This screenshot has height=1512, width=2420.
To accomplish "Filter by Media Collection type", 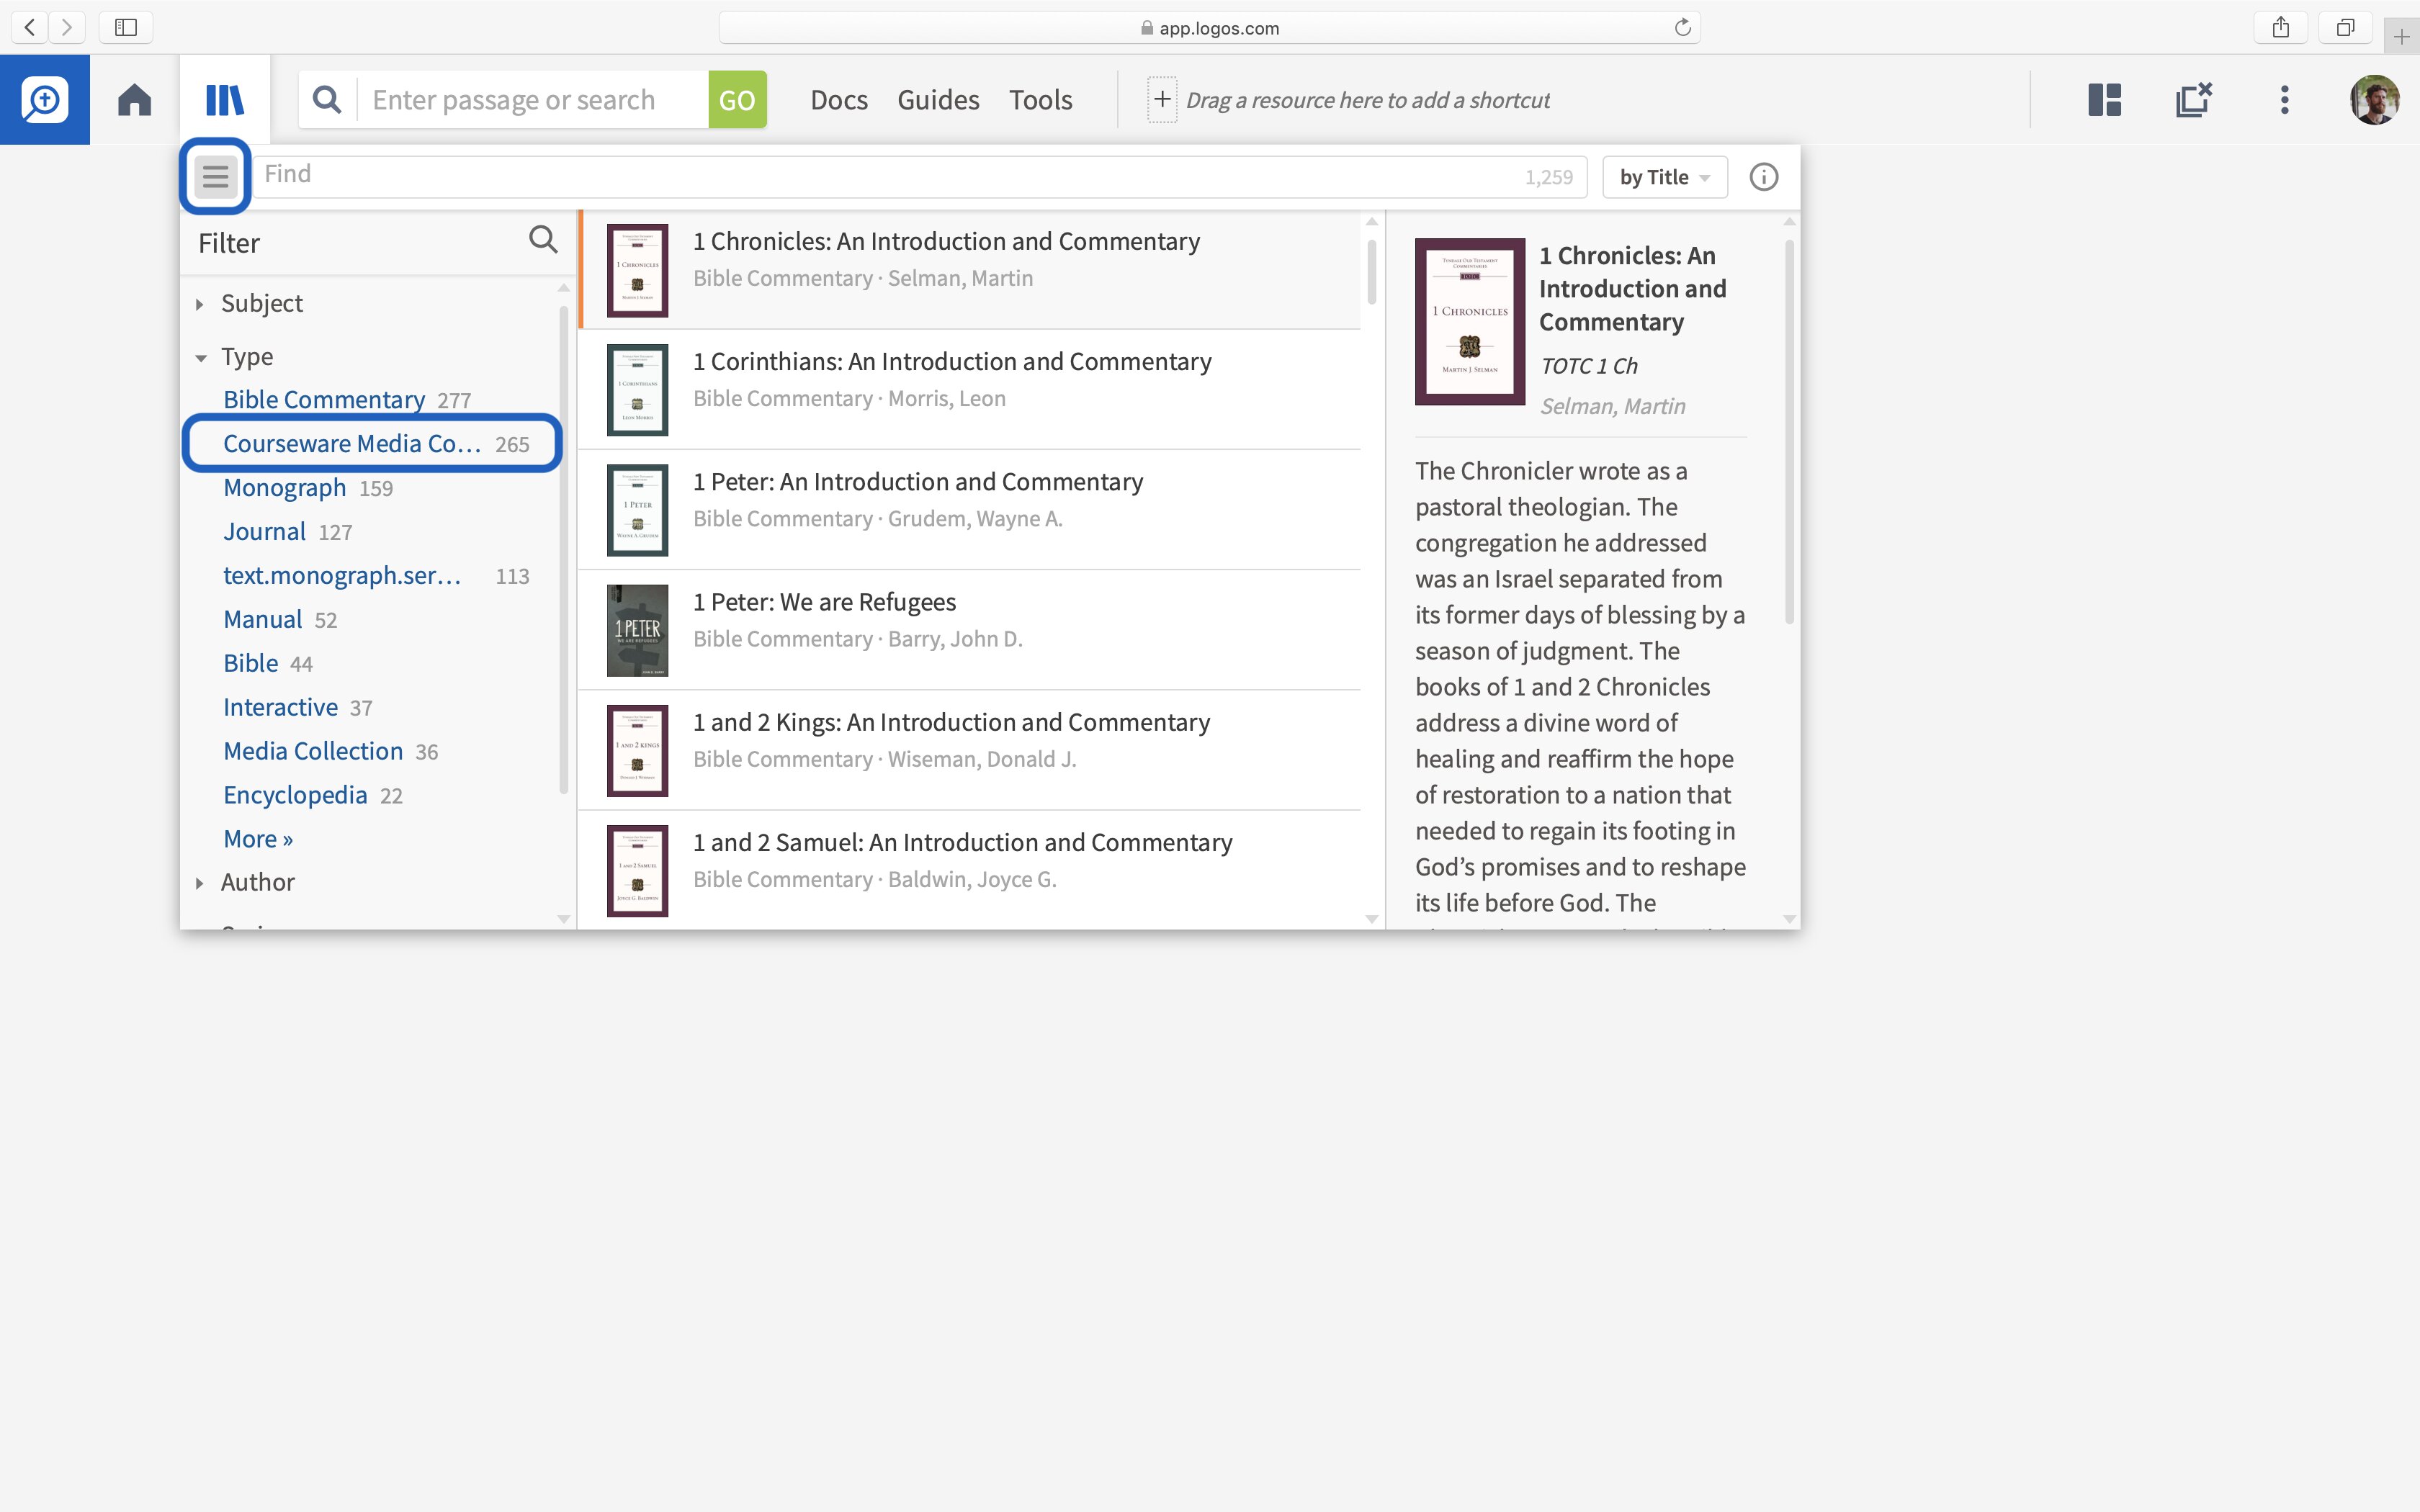I will (313, 752).
